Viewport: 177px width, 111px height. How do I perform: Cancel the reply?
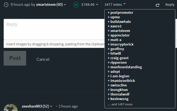pos(43,59)
